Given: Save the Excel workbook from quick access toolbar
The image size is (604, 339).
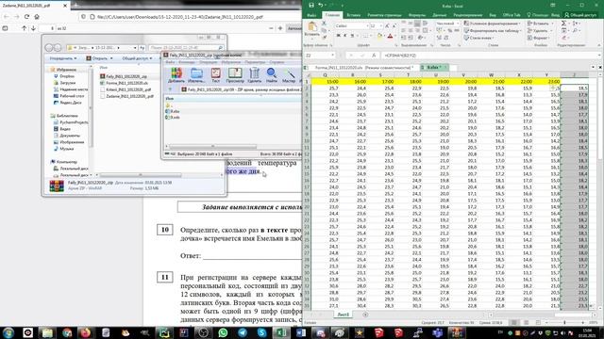Looking at the screenshot, I should 311,6.
